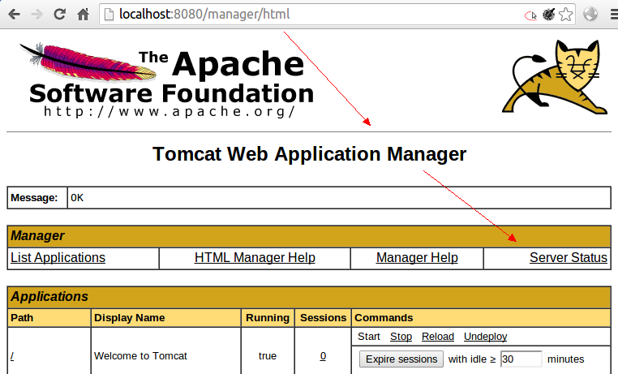Open the HTML Manager Help link

pos(255,257)
